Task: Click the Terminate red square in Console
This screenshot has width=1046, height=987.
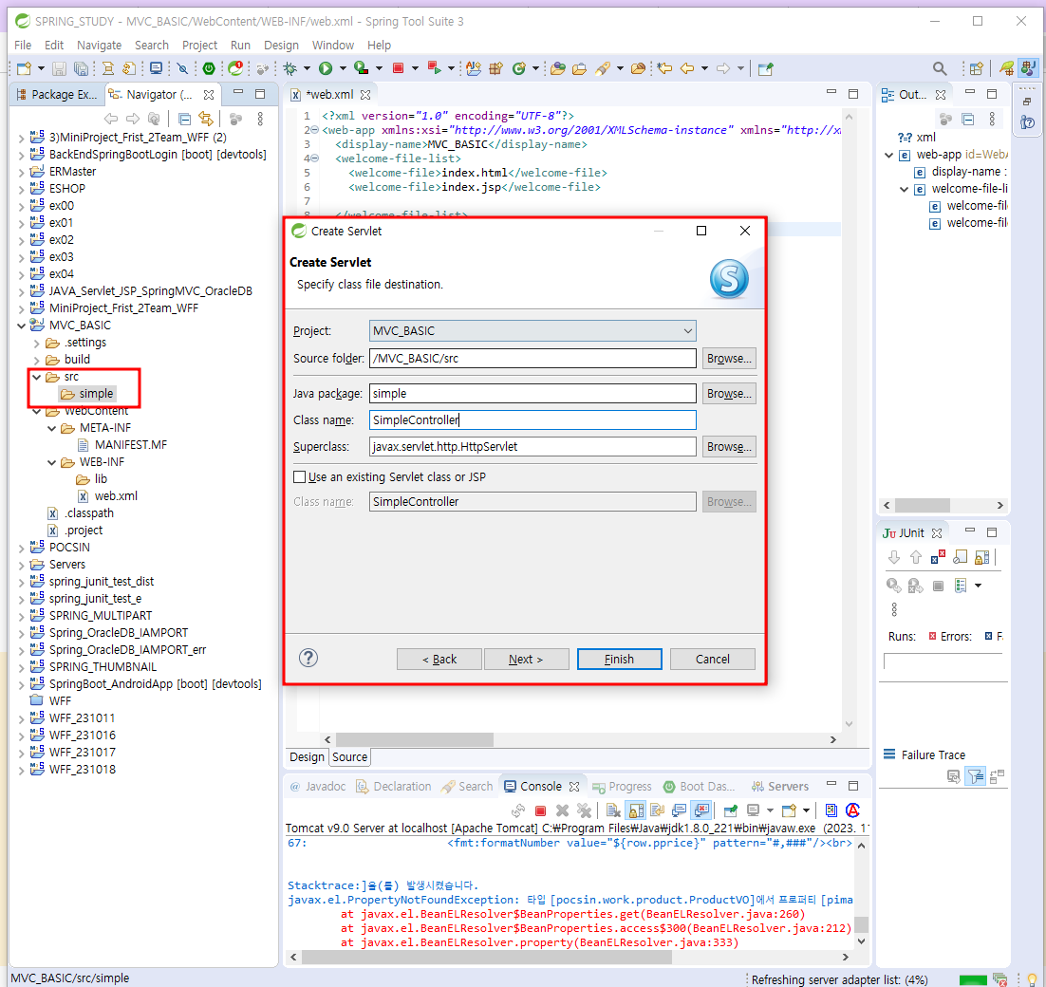Action: click(x=540, y=810)
